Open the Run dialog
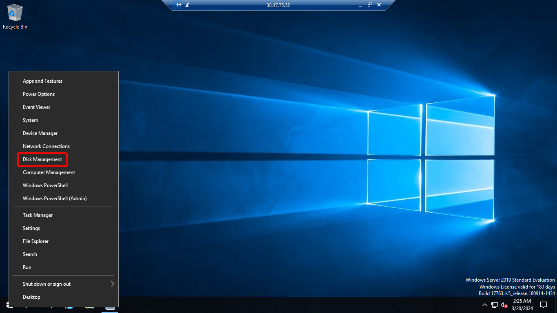 (27, 267)
